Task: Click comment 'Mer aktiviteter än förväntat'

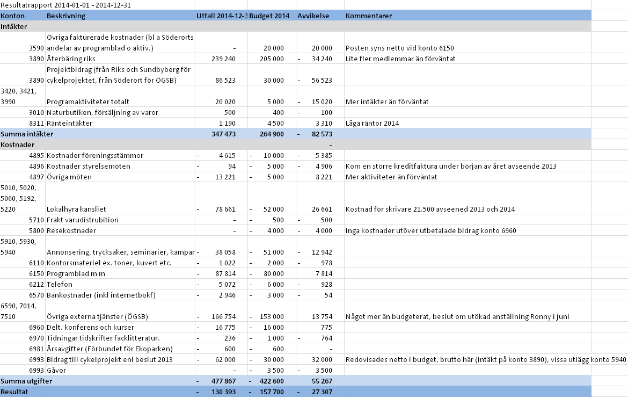Action: (x=391, y=177)
